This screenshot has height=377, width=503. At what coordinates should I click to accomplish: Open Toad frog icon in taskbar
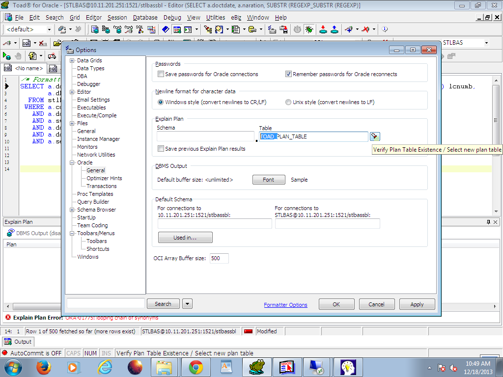click(x=256, y=367)
